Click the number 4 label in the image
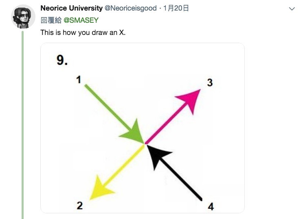The width and height of the screenshot is (301, 219). tap(211, 206)
